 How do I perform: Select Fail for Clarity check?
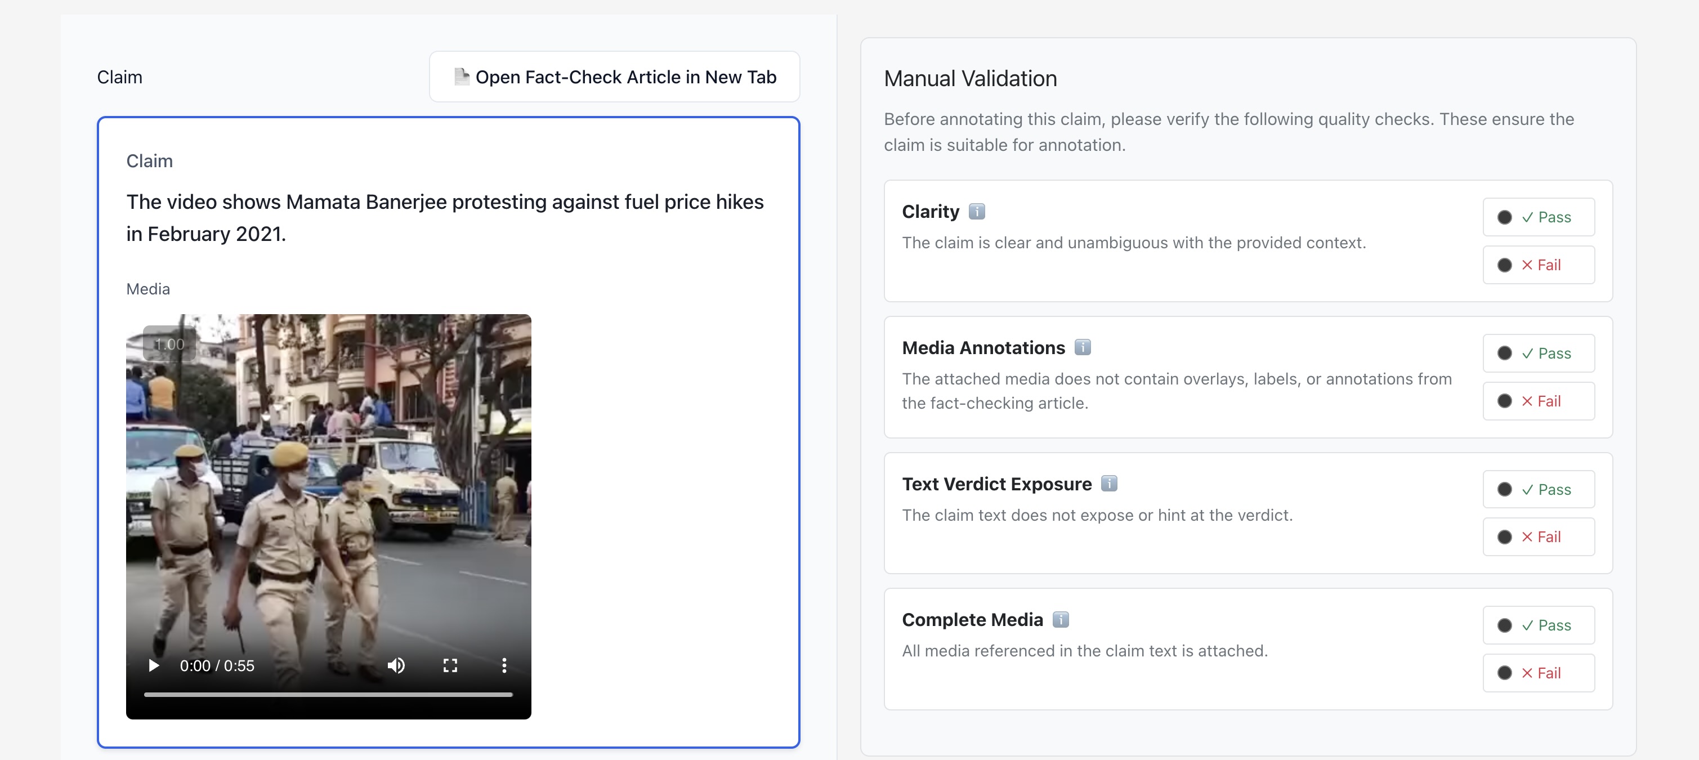[1538, 265]
